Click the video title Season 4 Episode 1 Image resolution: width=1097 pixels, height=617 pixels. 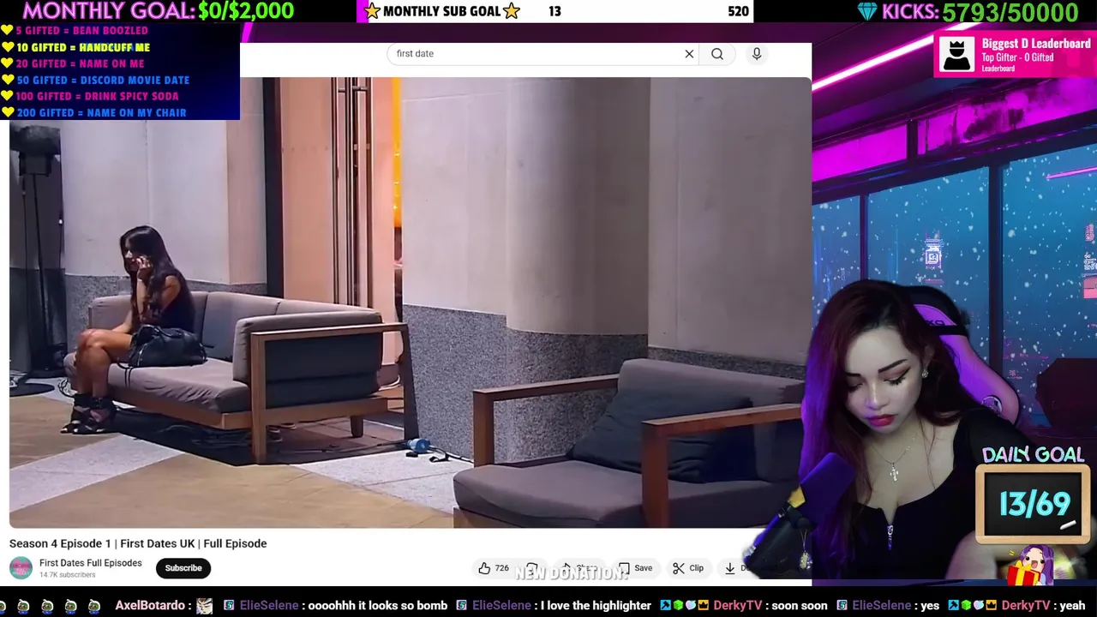(x=138, y=543)
